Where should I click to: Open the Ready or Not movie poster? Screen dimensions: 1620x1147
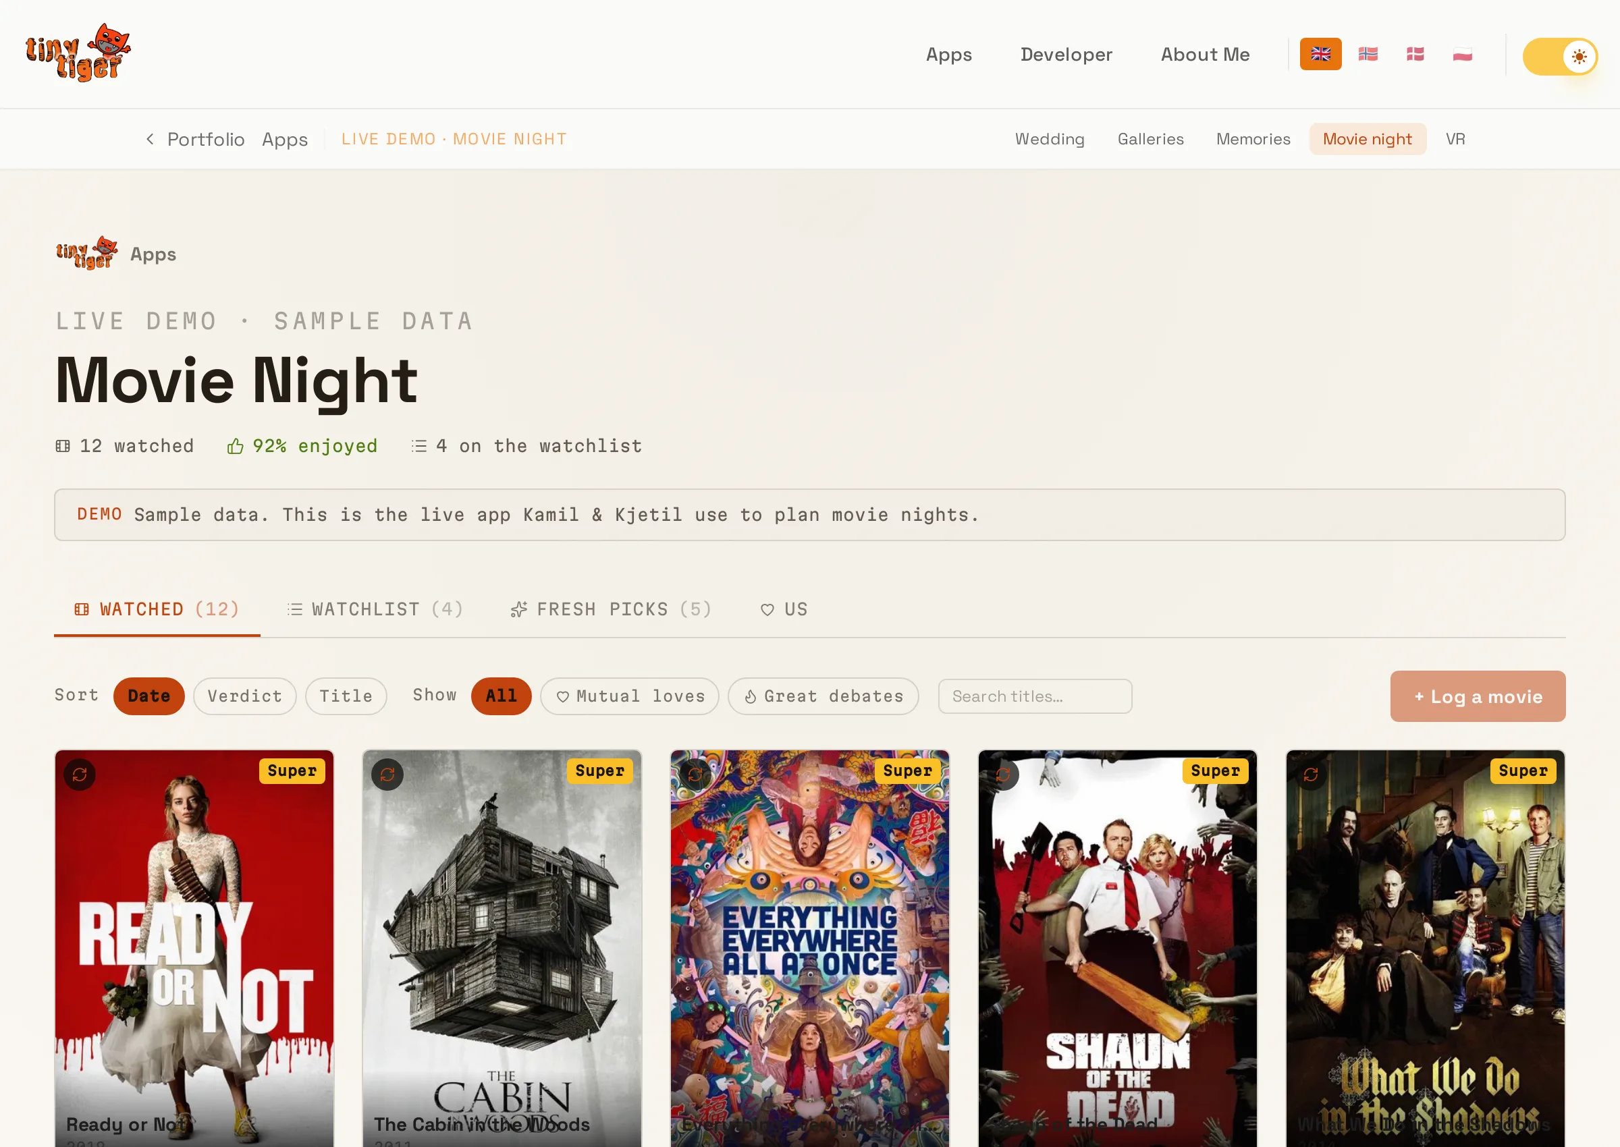194,949
